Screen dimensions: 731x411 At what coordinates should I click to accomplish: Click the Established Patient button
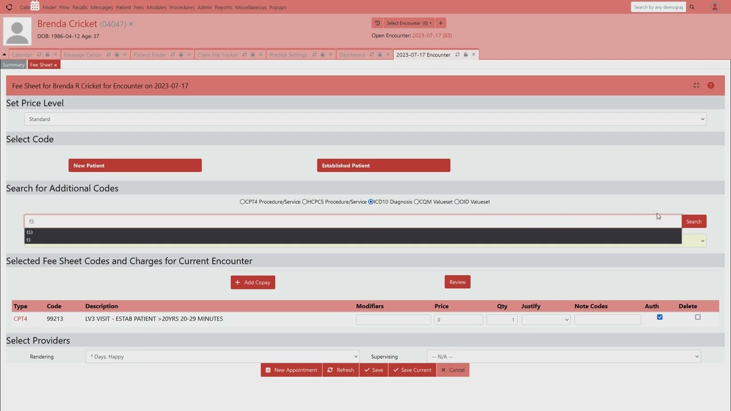[383, 166]
